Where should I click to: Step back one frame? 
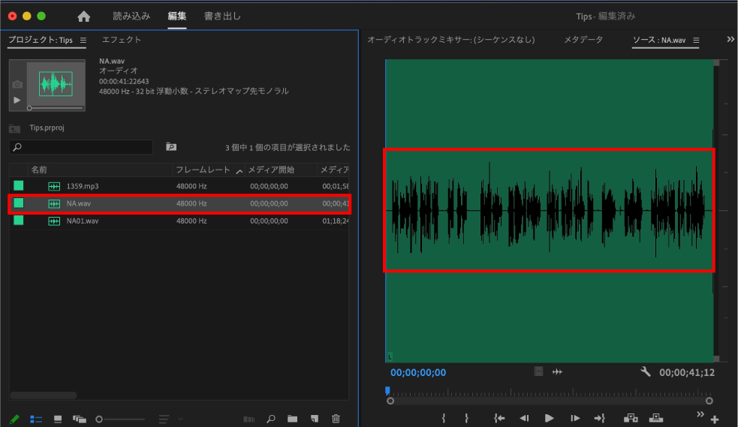tap(524, 418)
